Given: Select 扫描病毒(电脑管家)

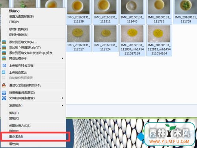Looking at the screenshot, I should click(22, 93).
